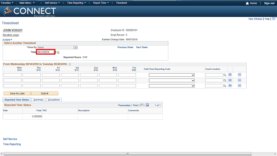Switch to the Summary tab

[x=39, y=100]
